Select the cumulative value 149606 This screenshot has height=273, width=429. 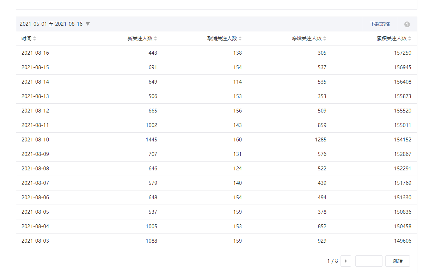[x=403, y=241]
